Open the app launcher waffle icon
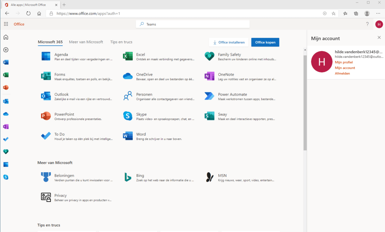The height and width of the screenshot is (232, 385). coord(6,24)
